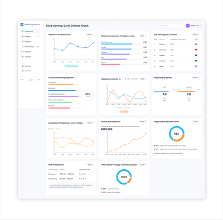Click the Dashboard grid icon in sidebar

22,31
